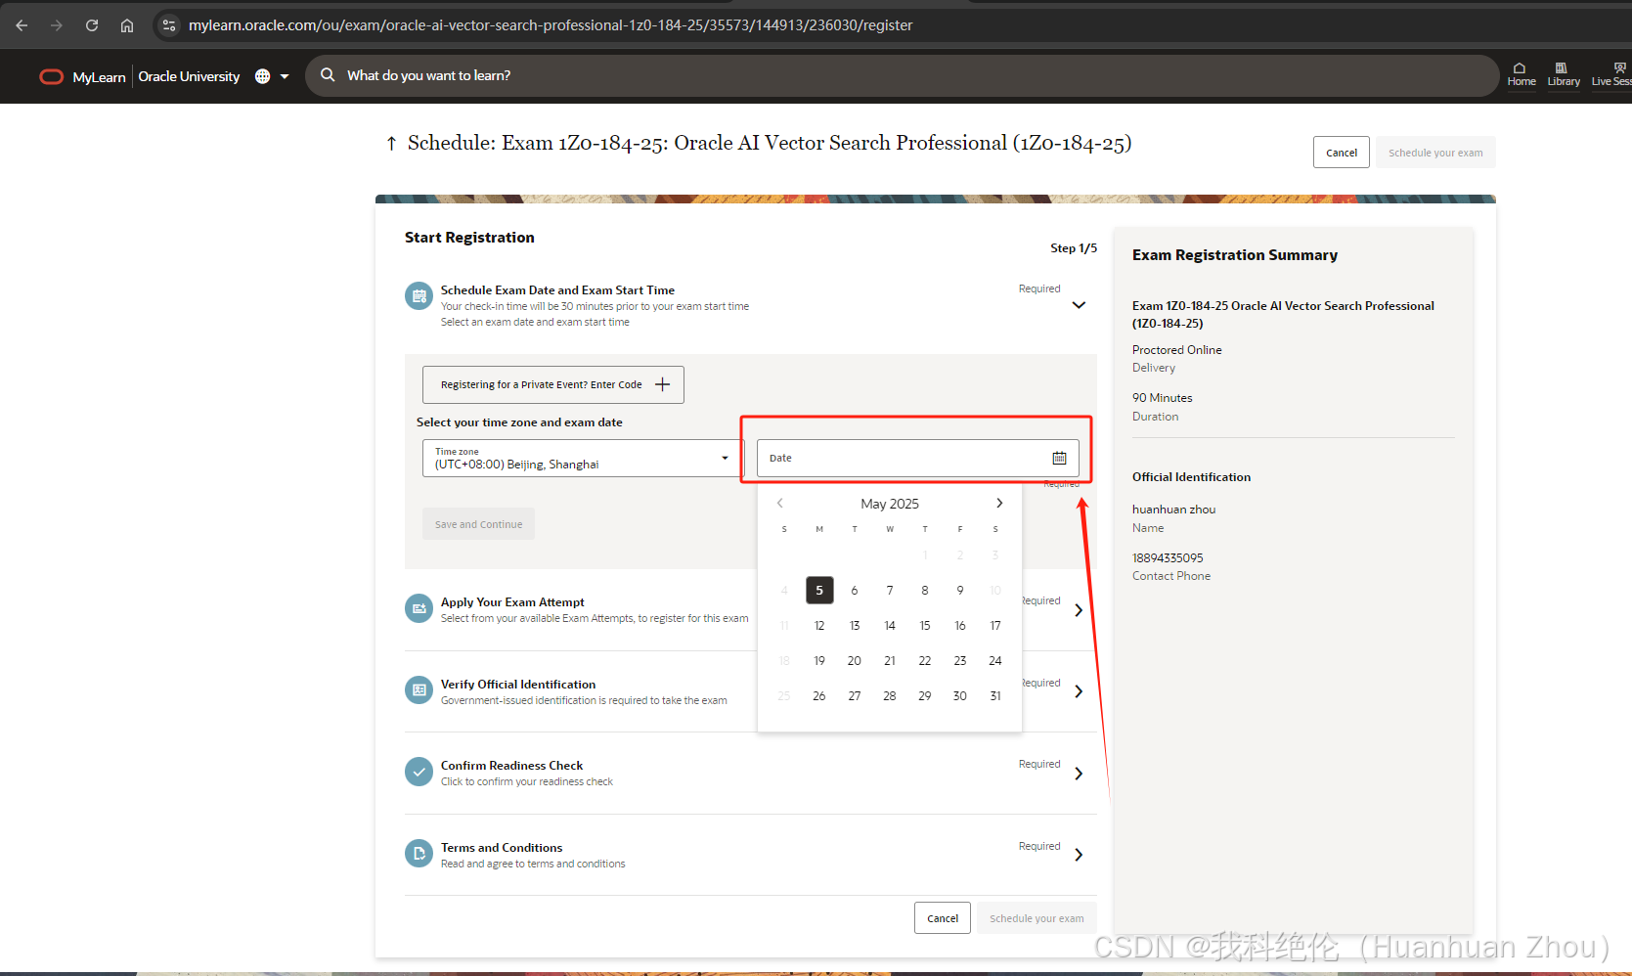Click the browser back arrow
Viewport: 1632px width, 976px height.
[x=22, y=25]
